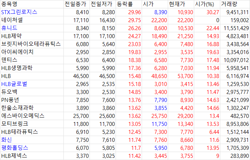This screenshot has height=160, width=250.
Task: Click 현재가 value 10,930
Action: coord(185,12)
